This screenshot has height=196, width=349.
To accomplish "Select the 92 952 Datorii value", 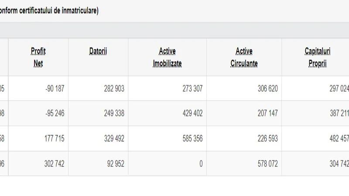I will 116,164.
